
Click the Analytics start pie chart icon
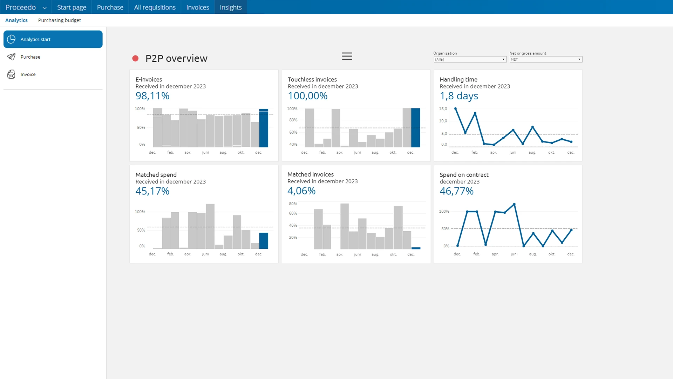[x=11, y=39]
